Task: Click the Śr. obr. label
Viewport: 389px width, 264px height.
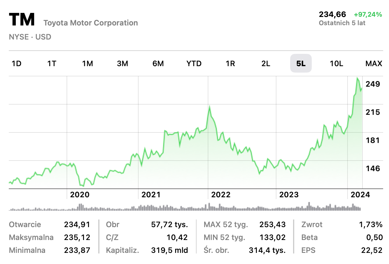Action: (216, 250)
